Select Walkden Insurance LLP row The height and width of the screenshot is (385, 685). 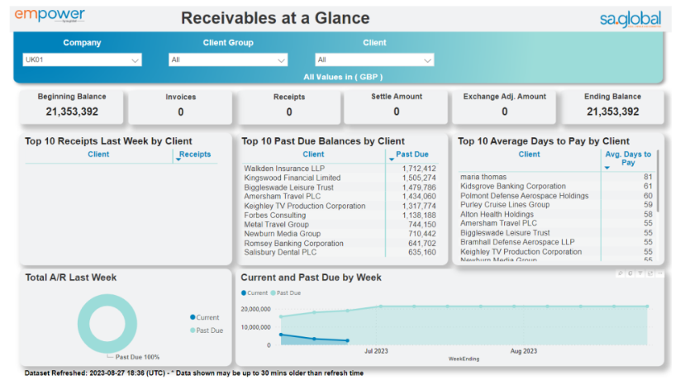pyautogui.click(x=340, y=169)
